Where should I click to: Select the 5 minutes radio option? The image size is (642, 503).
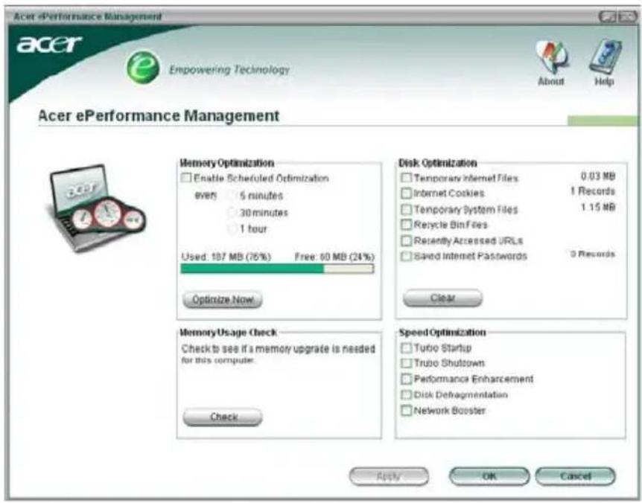232,196
